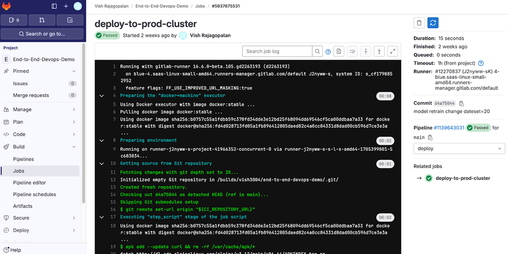This screenshot has width=508, height=254.
Task: Open pipeline #1139643031 link
Action: pyautogui.click(x=449, y=128)
